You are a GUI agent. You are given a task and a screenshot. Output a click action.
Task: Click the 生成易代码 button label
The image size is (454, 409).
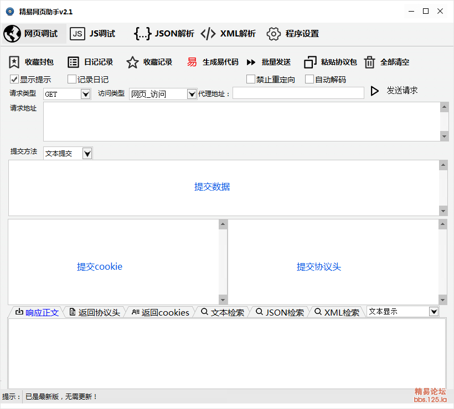pos(220,62)
